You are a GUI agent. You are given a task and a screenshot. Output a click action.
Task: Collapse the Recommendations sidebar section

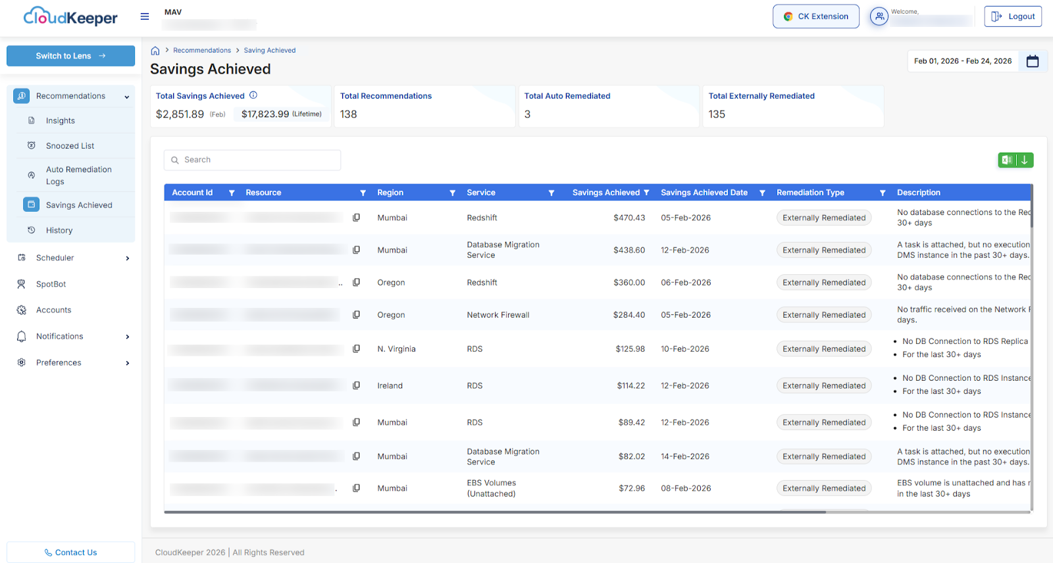coord(126,97)
